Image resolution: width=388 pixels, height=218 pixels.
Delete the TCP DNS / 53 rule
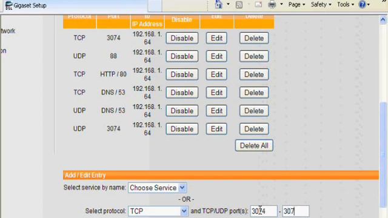point(254,93)
